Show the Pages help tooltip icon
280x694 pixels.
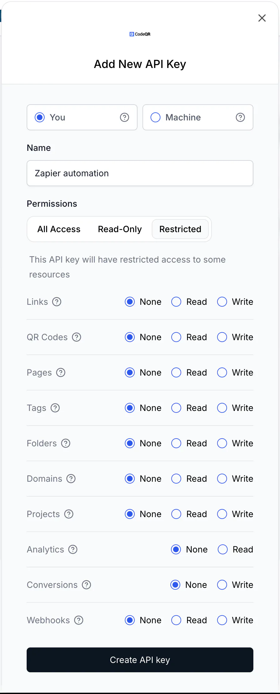(61, 372)
